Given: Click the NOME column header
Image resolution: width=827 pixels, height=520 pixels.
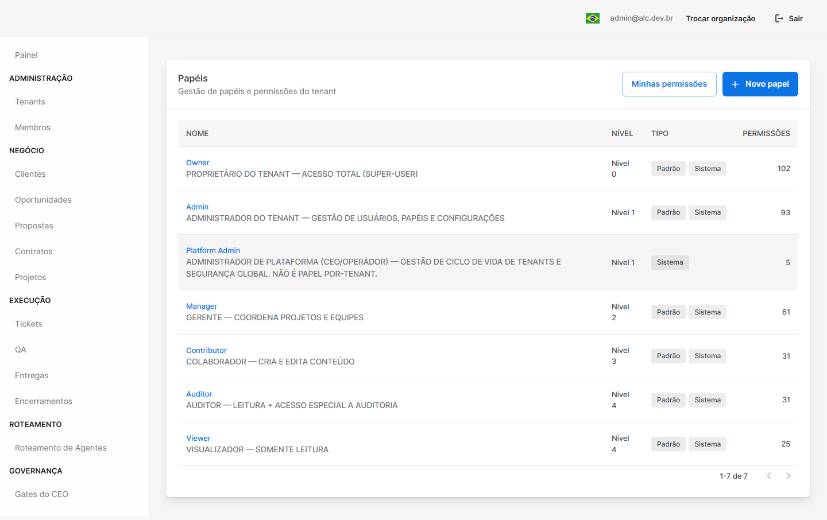Looking at the screenshot, I should tap(198, 134).
